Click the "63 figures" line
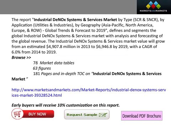 [42, 68]
